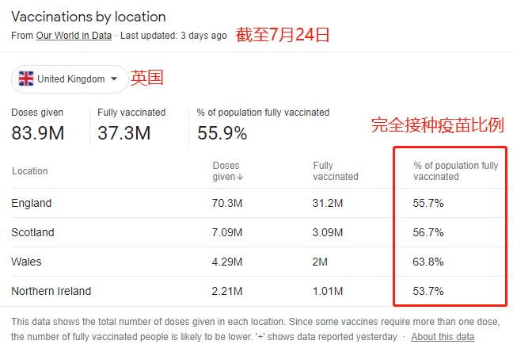The height and width of the screenshot is (348, 513).
Task: Select the Wales row label
Action: point(26,262)
